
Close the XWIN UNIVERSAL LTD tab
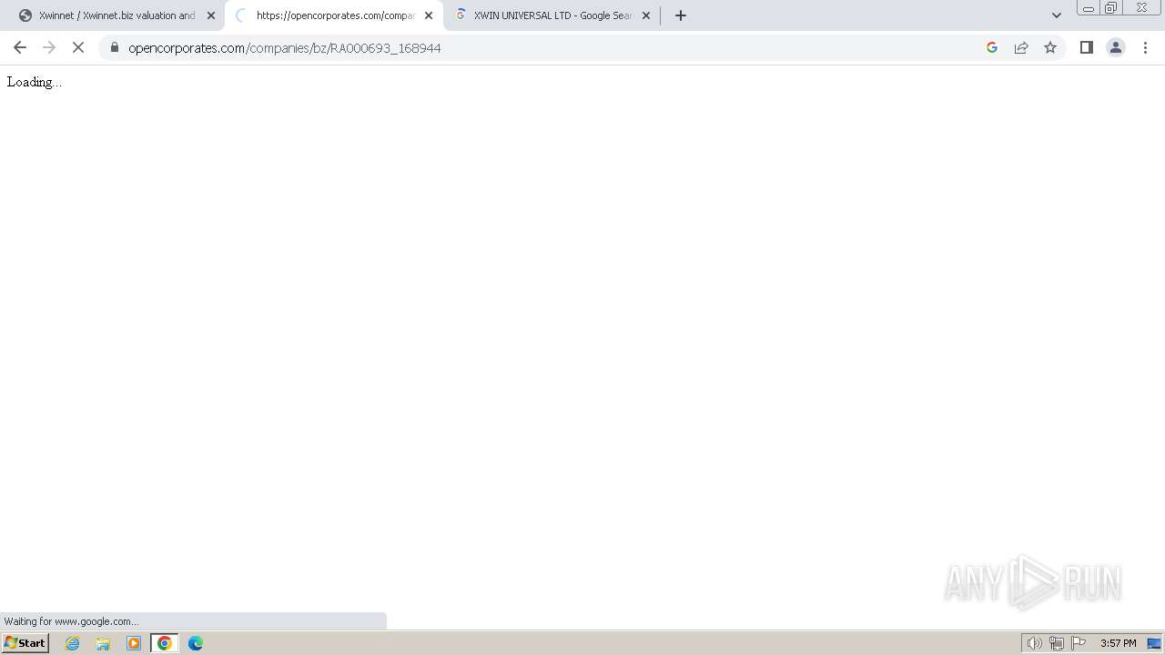646,15
